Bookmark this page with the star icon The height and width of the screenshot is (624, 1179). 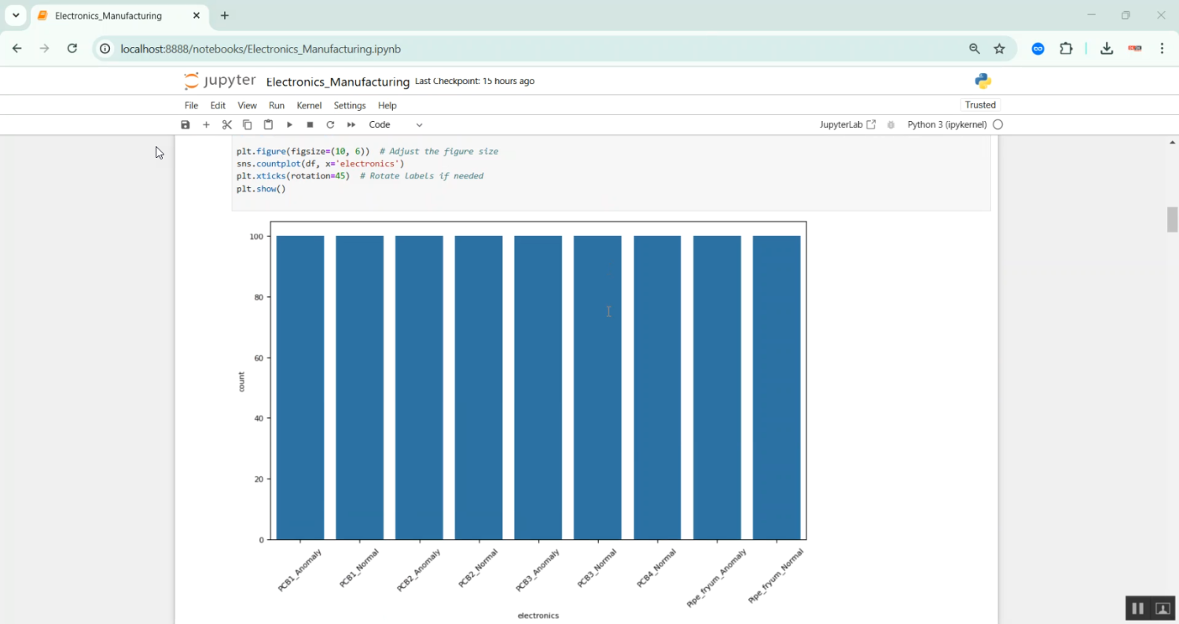click(999, 49)
